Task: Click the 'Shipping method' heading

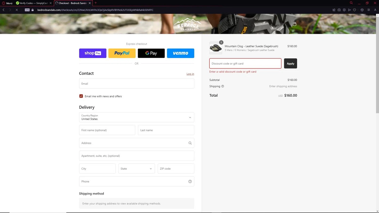Action: (x=91, y=194)
